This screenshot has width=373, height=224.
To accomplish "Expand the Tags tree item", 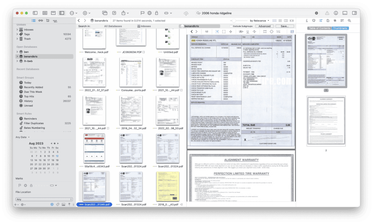I will point(17,34).
